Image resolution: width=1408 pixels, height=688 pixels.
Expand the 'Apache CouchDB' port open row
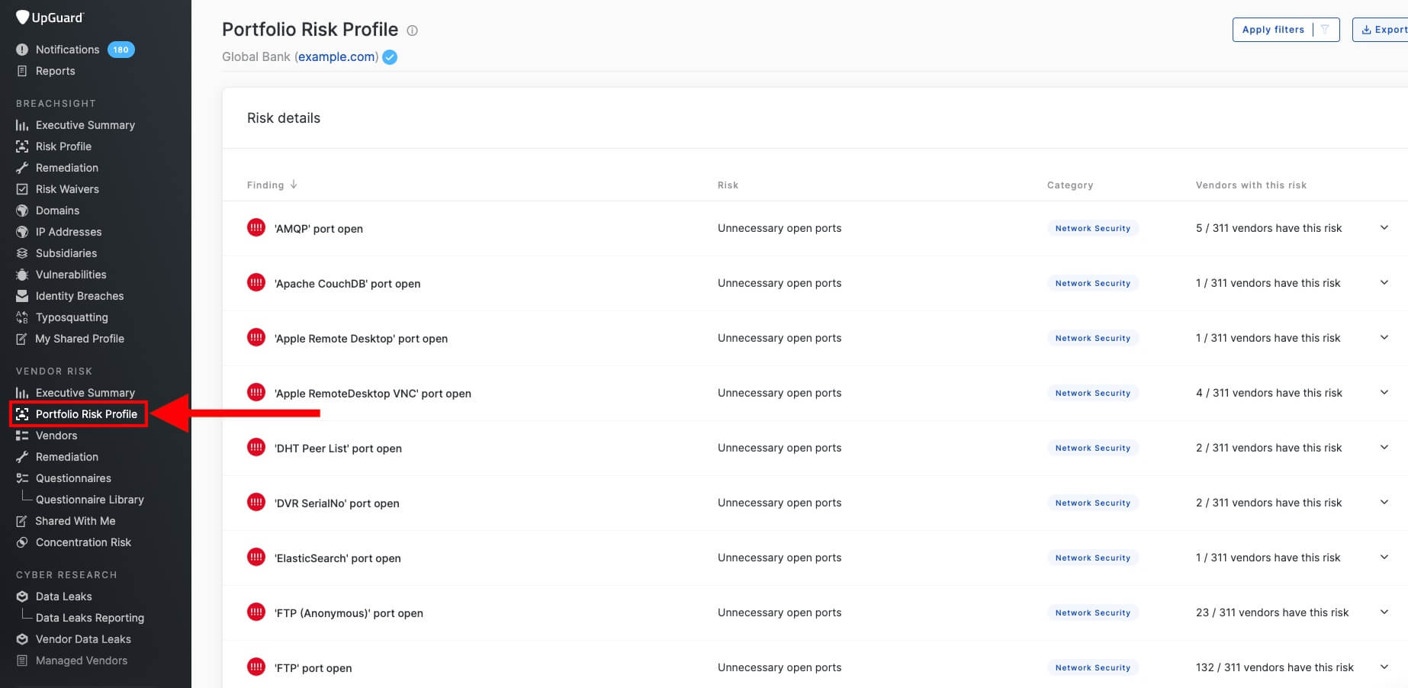1384,283
